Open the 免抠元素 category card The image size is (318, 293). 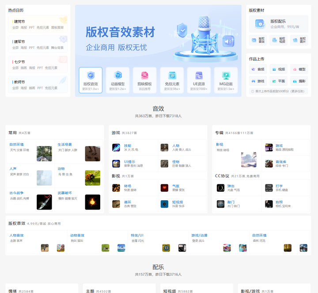point(172,80)
